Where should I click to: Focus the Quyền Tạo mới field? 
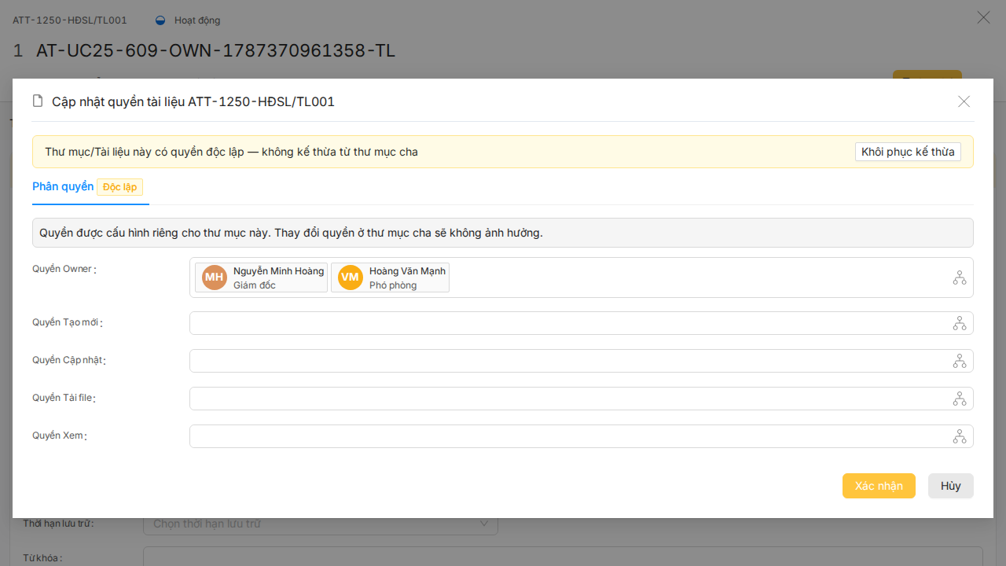[582, 323]
